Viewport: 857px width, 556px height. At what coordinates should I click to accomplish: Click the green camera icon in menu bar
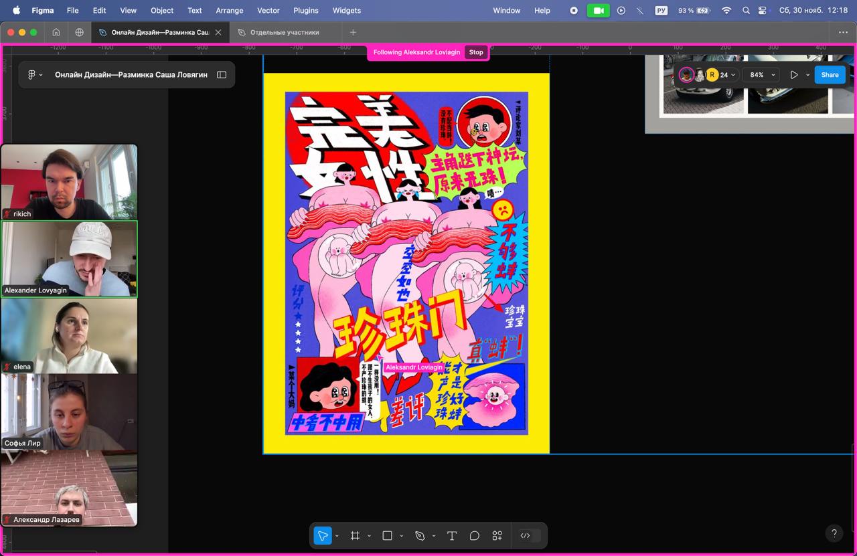[x=598, y=10]
